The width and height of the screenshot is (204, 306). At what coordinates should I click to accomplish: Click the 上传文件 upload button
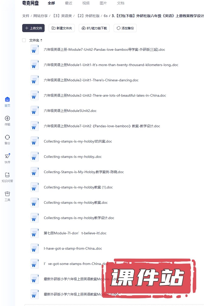point(33,28)
